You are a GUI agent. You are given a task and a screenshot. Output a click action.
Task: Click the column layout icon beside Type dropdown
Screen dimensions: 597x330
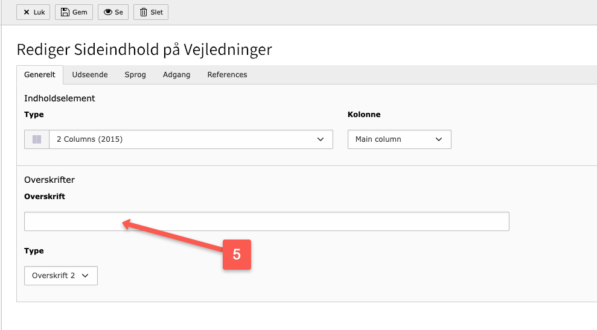(x=37, y=139)
